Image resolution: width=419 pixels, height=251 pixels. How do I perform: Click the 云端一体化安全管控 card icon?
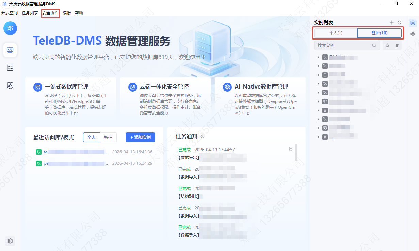point(132,87)
